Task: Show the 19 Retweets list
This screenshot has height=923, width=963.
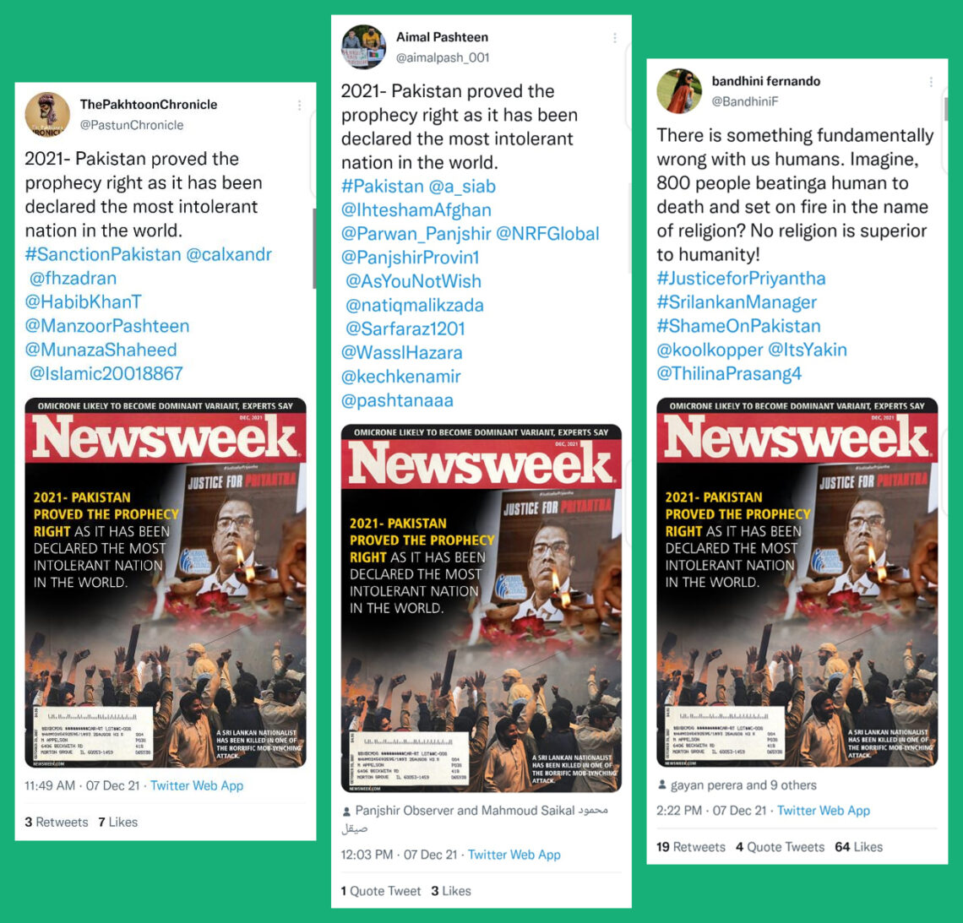Action: [x=690, y=847]
